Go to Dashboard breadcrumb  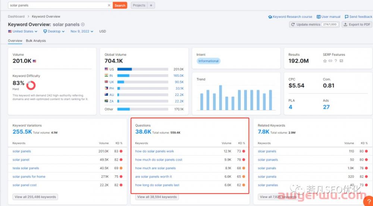[x=16, y=16]
